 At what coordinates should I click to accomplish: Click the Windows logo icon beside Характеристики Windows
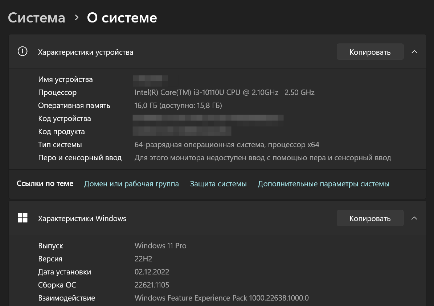point(22,218)
